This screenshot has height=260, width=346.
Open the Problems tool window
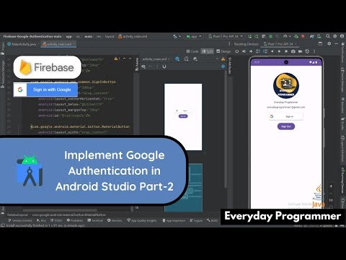(x=75, y=220)
